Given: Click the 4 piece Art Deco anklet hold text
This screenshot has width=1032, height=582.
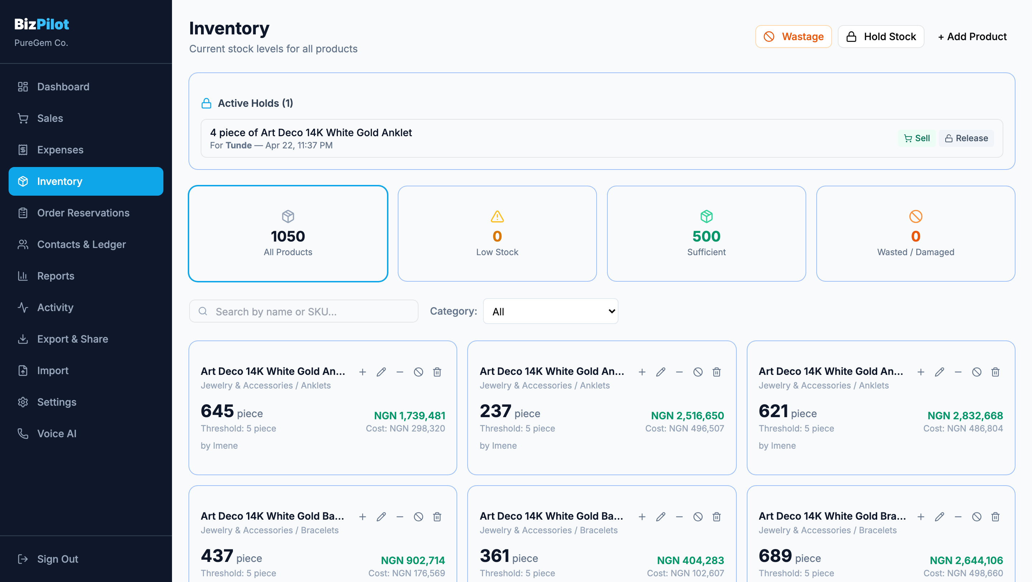Looking at the screenshot, I should (x=311, y=133).
